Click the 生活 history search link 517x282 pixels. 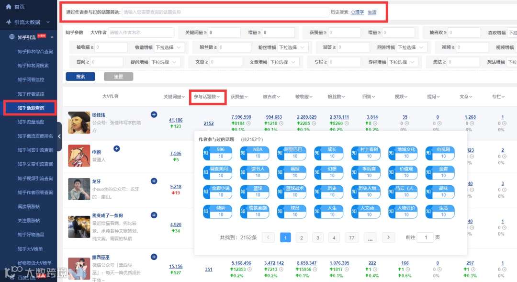[372, 12]
